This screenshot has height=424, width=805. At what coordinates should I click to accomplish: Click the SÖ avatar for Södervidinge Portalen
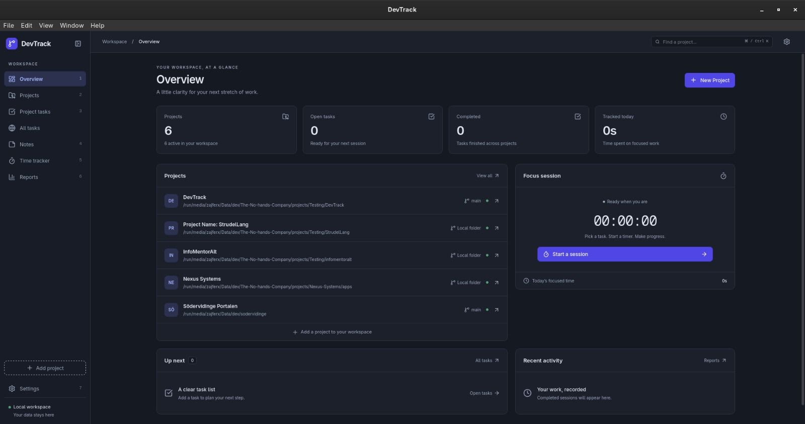(171, 310)
